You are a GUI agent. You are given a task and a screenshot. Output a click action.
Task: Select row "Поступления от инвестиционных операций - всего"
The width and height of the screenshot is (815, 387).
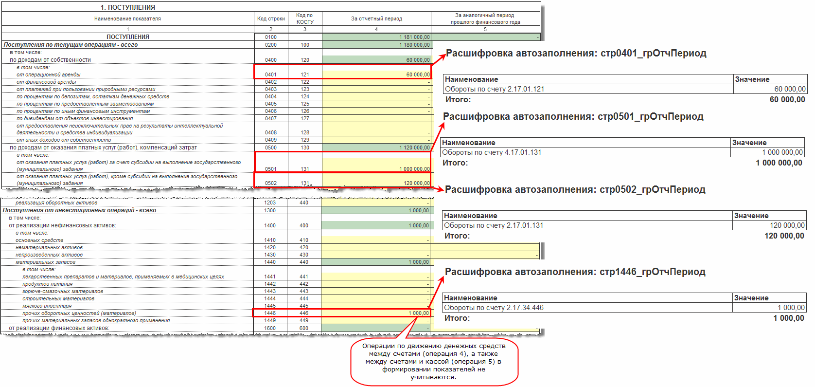pyautogui.click(x=79, y=210)
